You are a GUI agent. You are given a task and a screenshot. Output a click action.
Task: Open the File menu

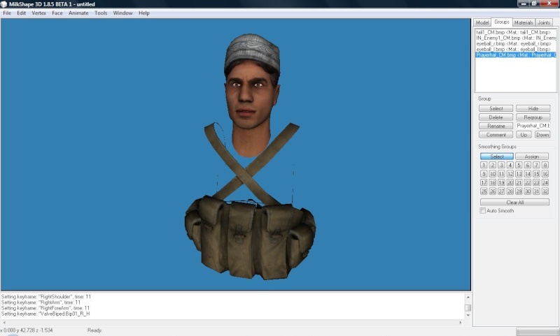point(7,13)
